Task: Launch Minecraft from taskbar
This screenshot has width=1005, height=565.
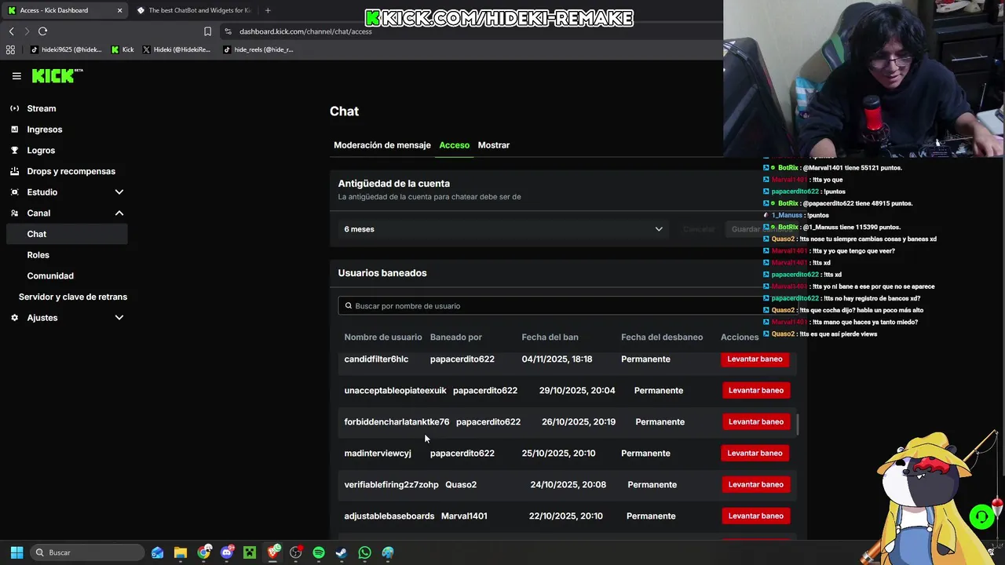Action: pos(250,552)
